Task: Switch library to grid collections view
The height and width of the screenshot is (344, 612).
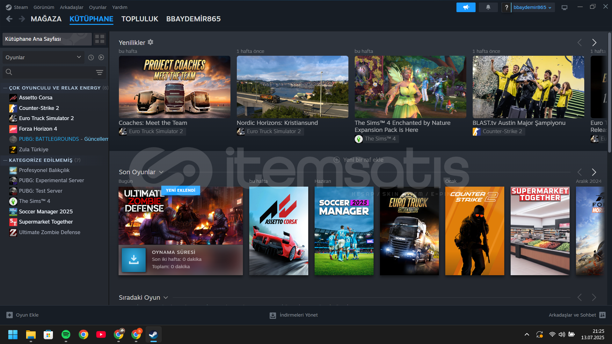Action: pos(100,39)
